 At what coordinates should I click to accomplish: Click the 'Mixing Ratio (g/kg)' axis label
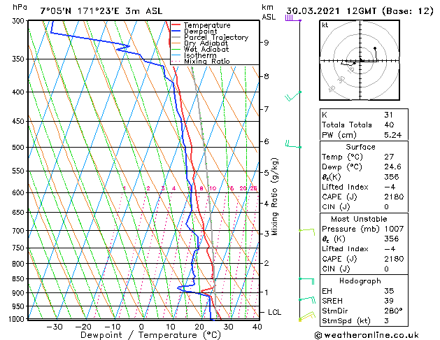[274, 197]
